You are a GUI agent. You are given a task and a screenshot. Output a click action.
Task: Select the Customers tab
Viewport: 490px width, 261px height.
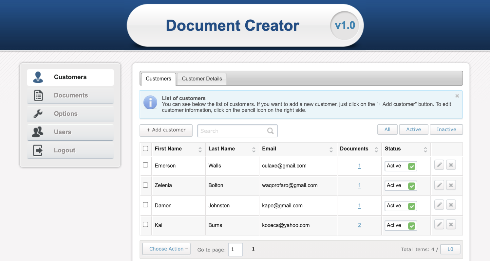tap(158, 78)
